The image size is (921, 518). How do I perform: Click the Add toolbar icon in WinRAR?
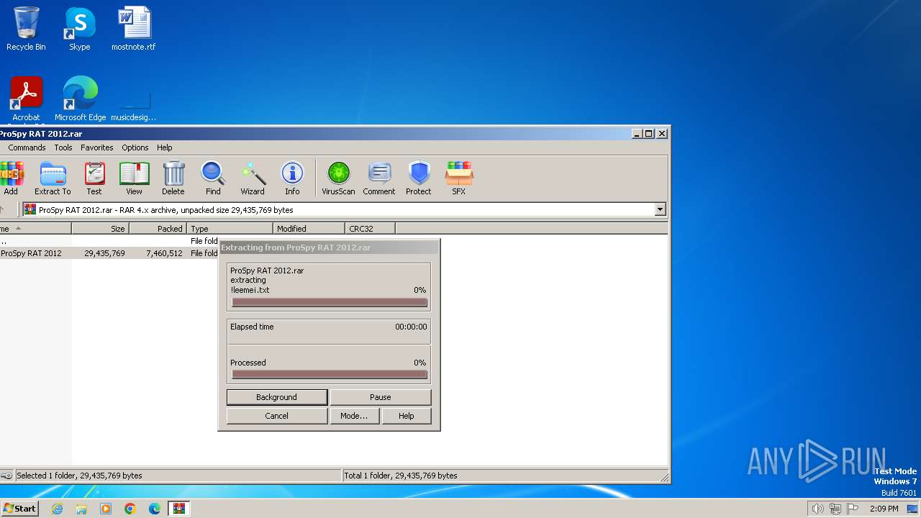click(11, 178)
